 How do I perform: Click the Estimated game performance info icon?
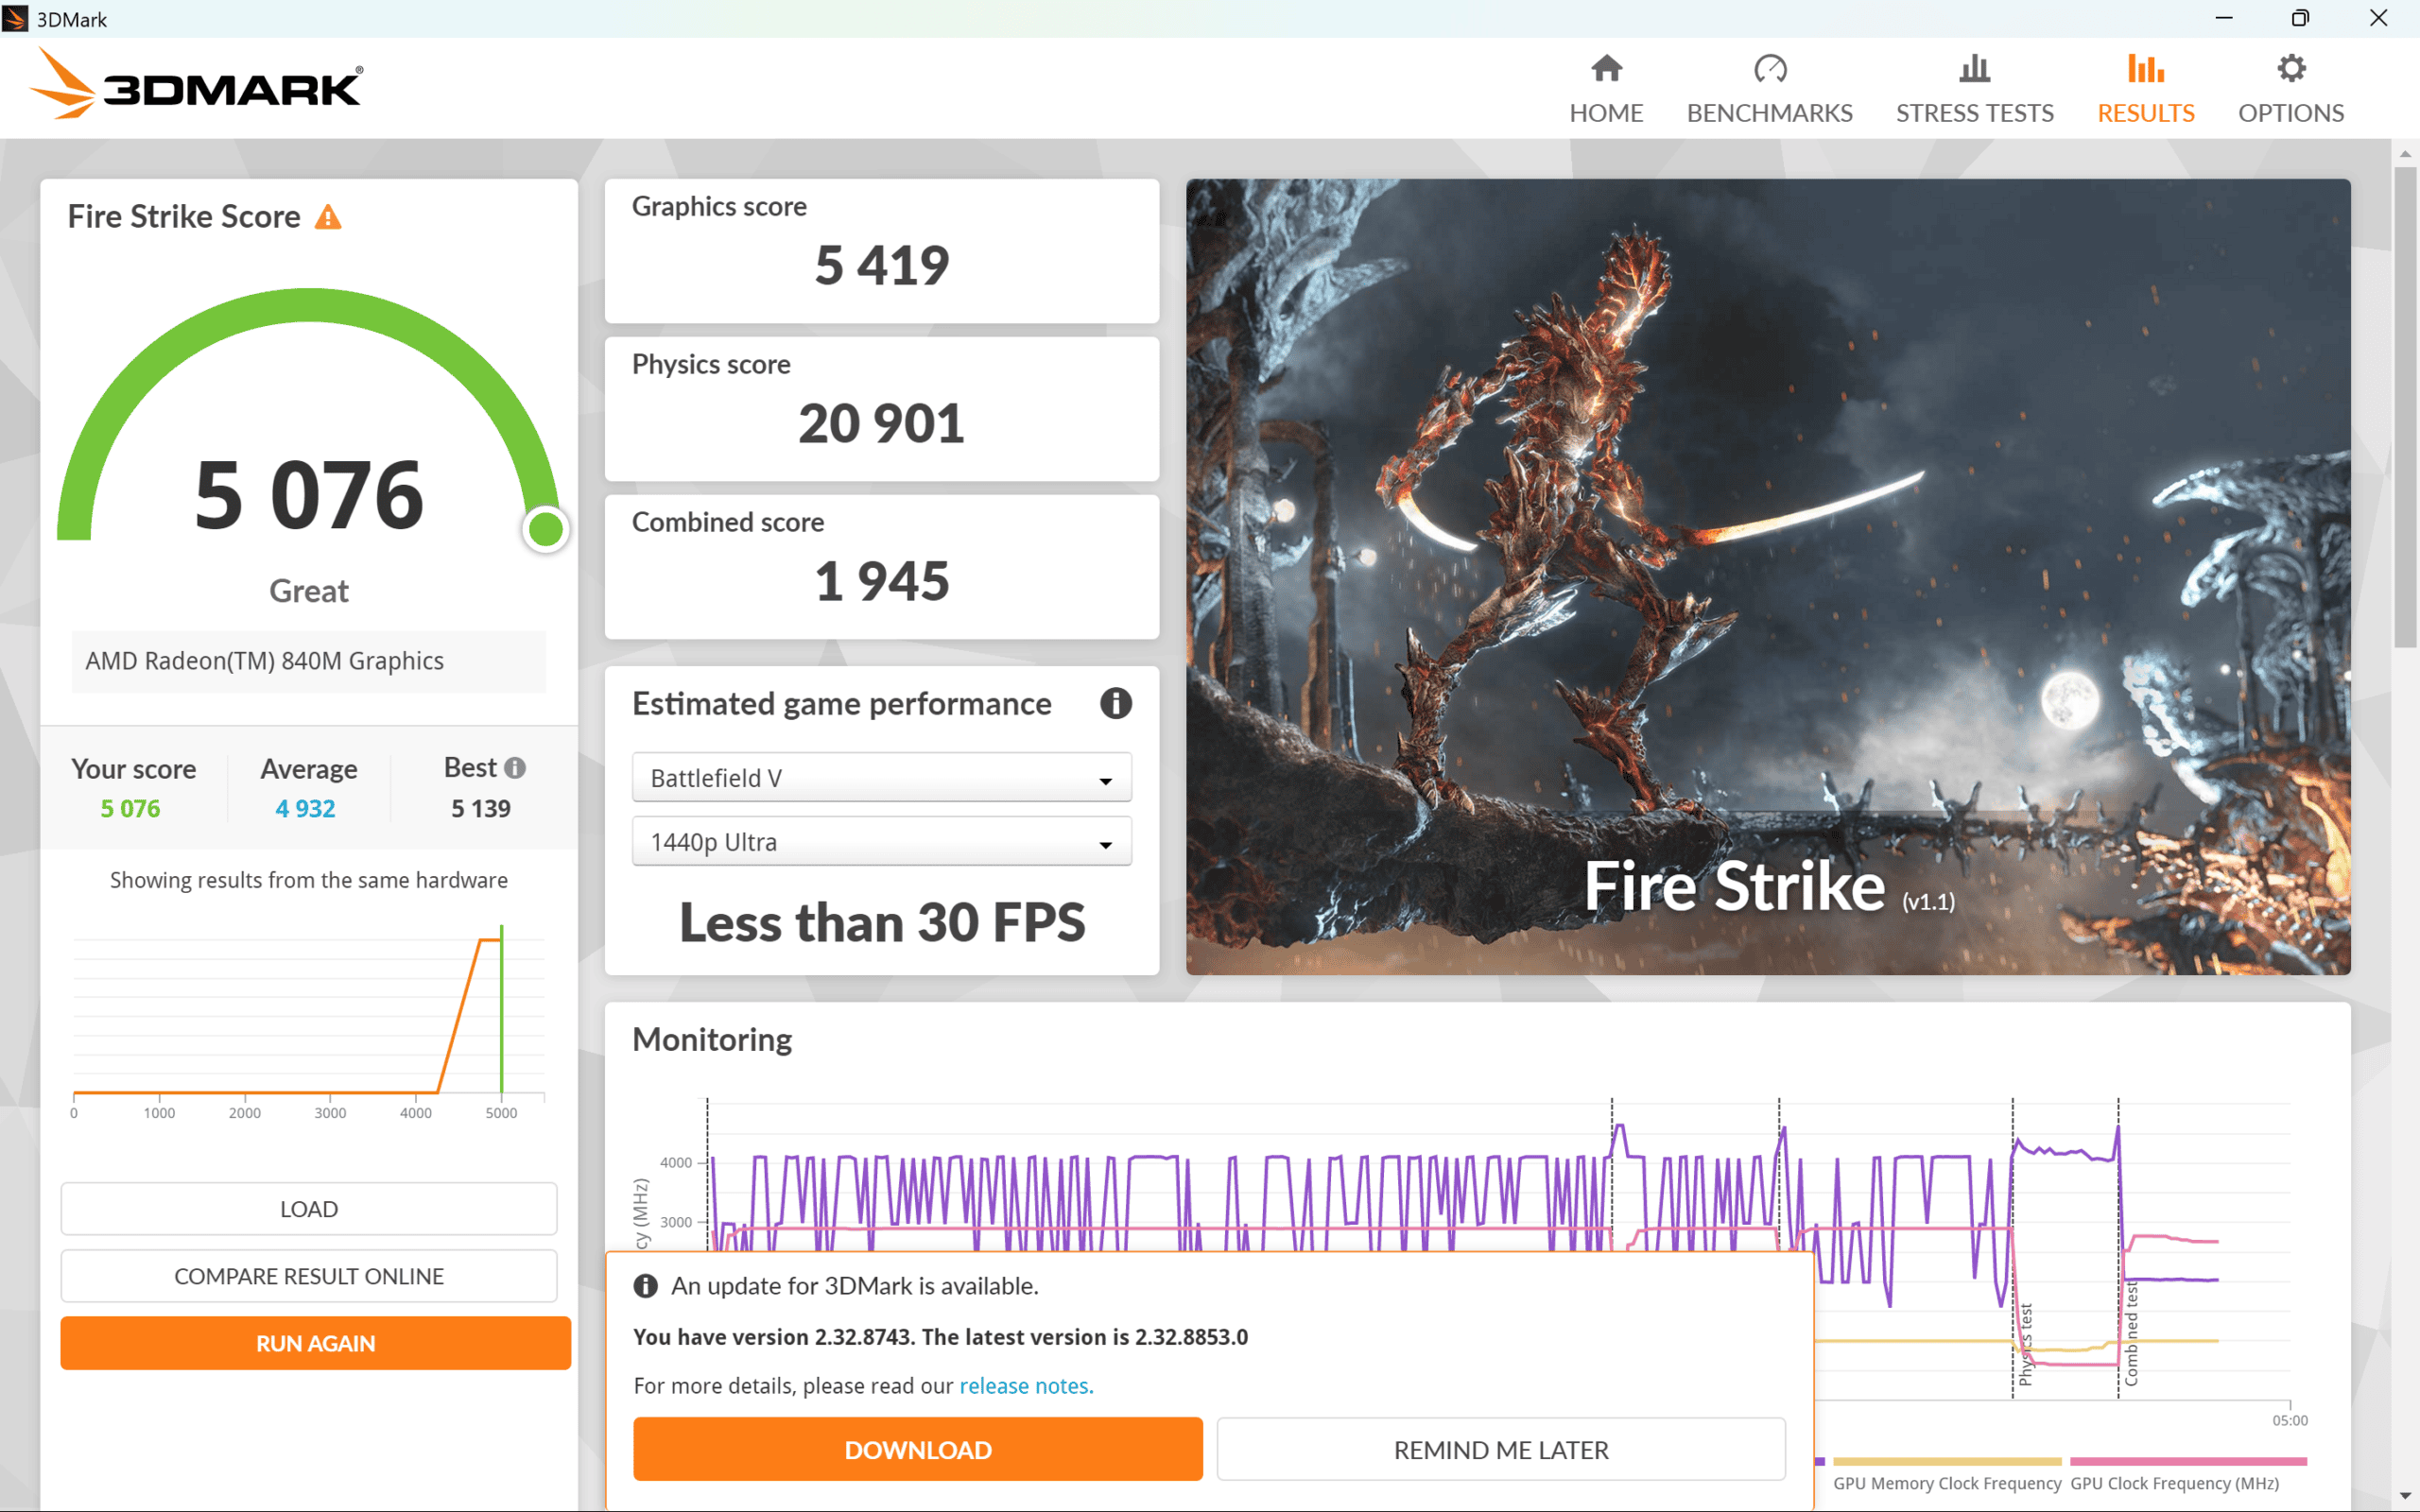coord(1116,703)
